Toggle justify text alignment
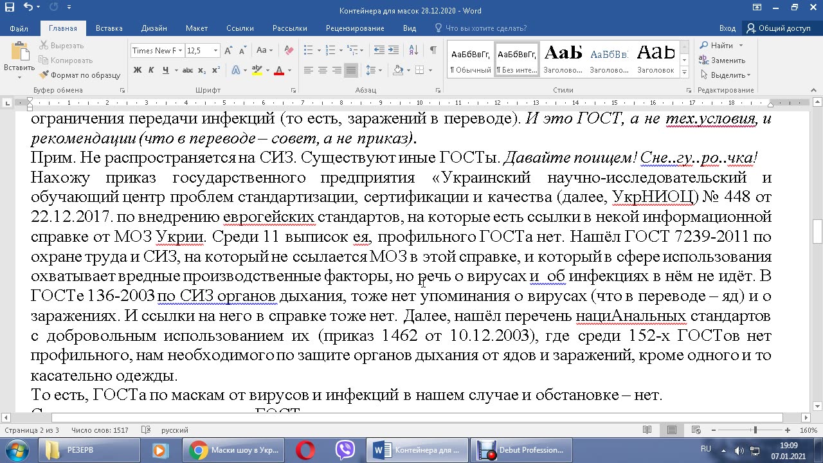 coord(351,70)
